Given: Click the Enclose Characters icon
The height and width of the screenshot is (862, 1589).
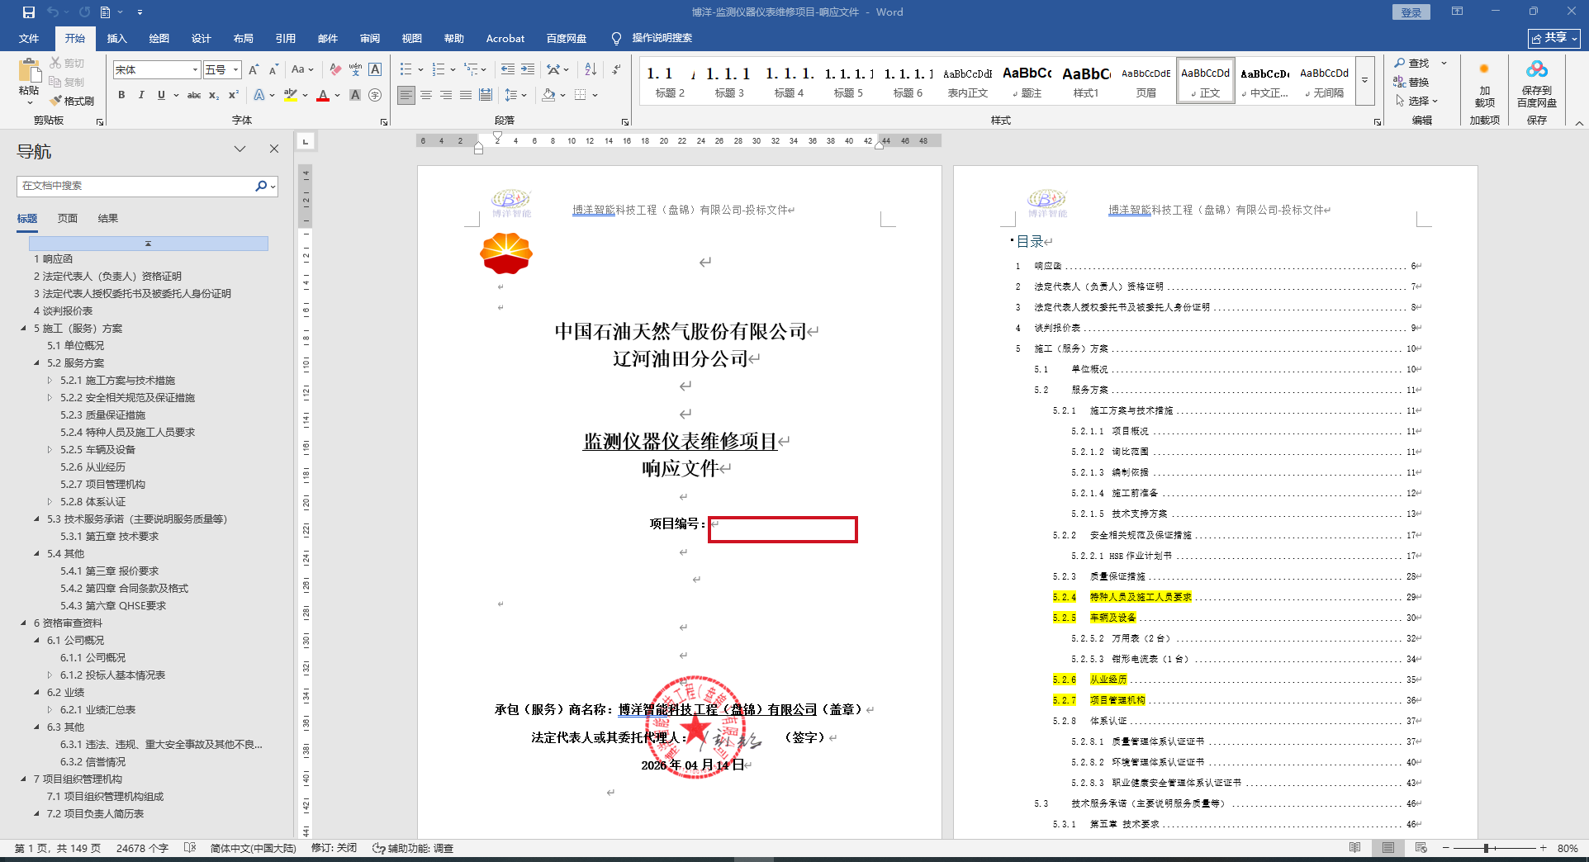Looking at the screenshot, I should click(x=375, y=95).
